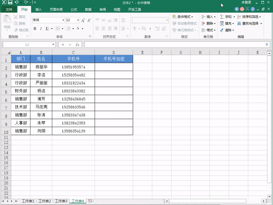Open the Borders dropdown arrow
The width and height of the screenshot is (273, 205).
pos(62,29)
